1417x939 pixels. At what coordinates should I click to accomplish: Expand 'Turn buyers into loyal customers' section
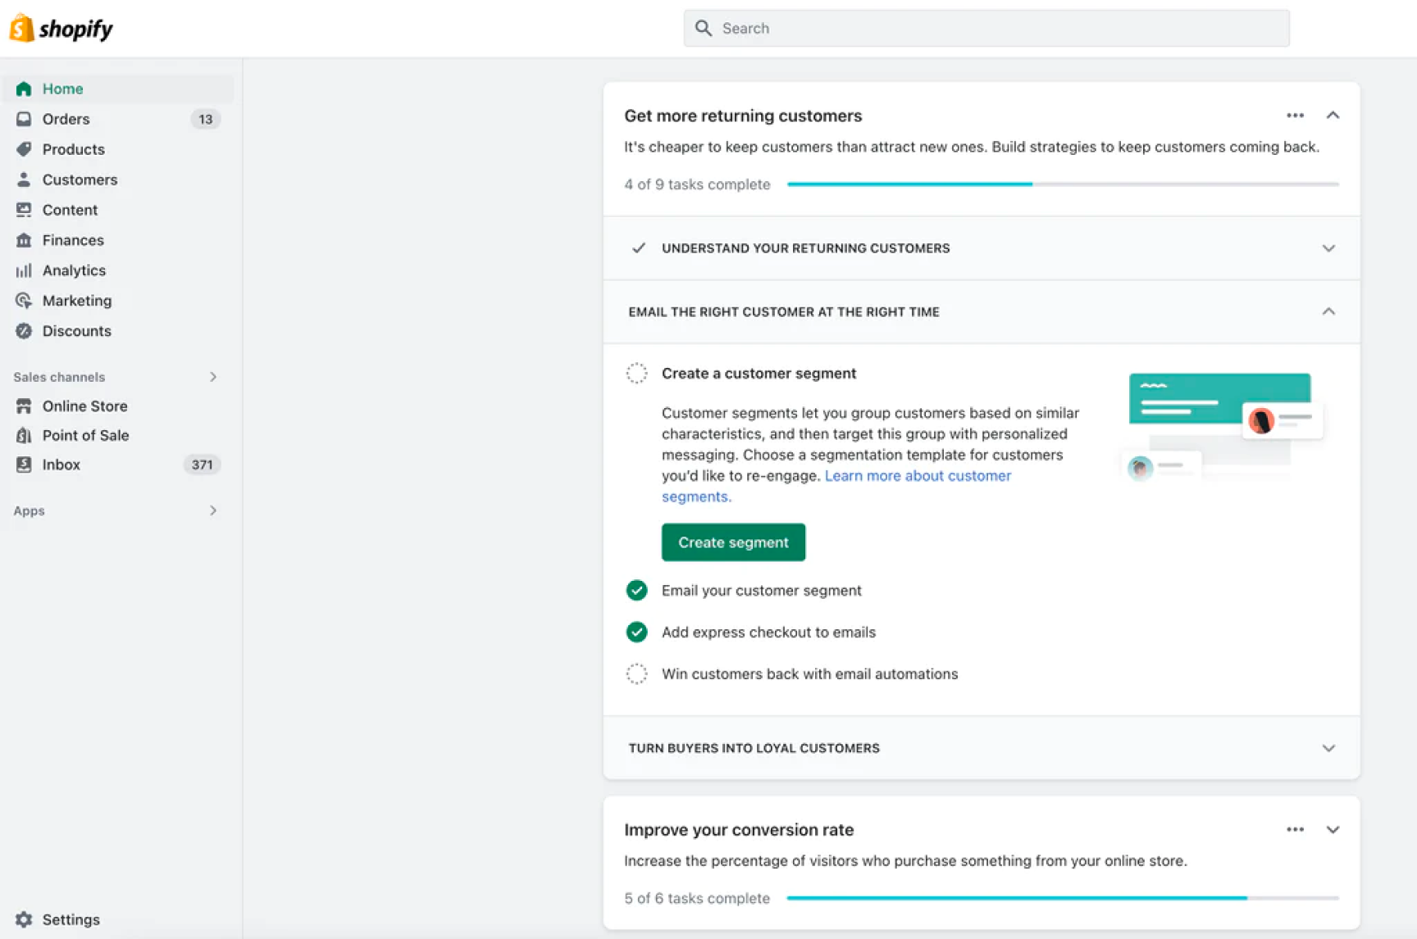[1328, 748]
